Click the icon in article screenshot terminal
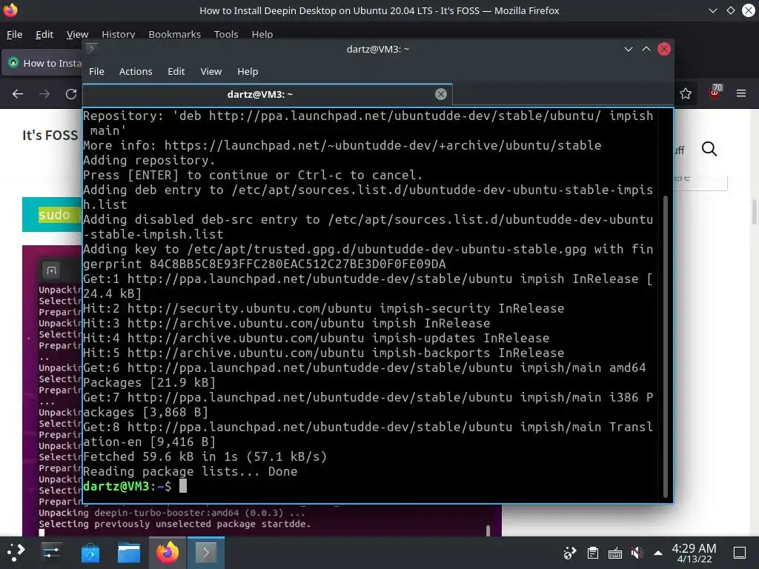Screen dimensions: 759x569 [x=52, y=270]
